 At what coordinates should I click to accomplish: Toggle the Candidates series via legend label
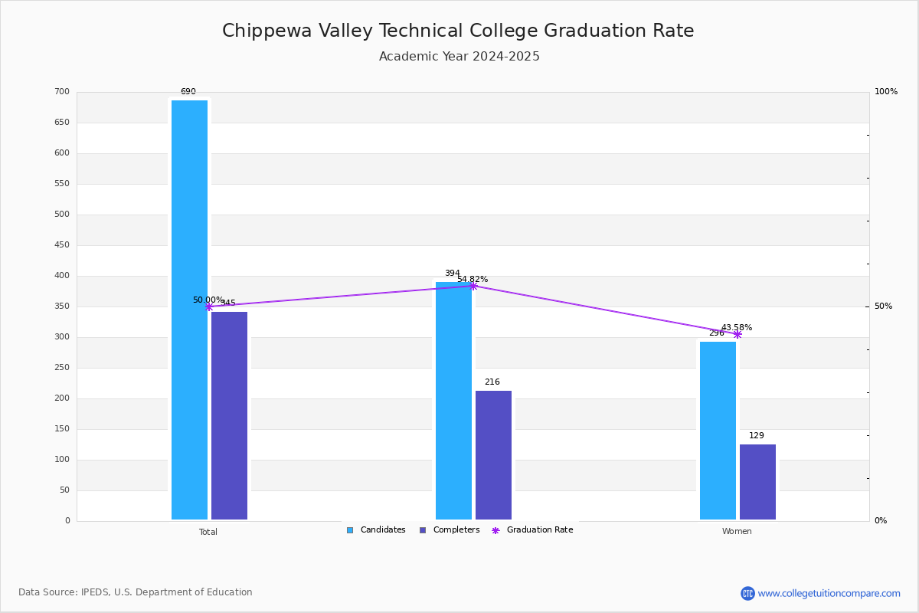(x=383, y=530)
